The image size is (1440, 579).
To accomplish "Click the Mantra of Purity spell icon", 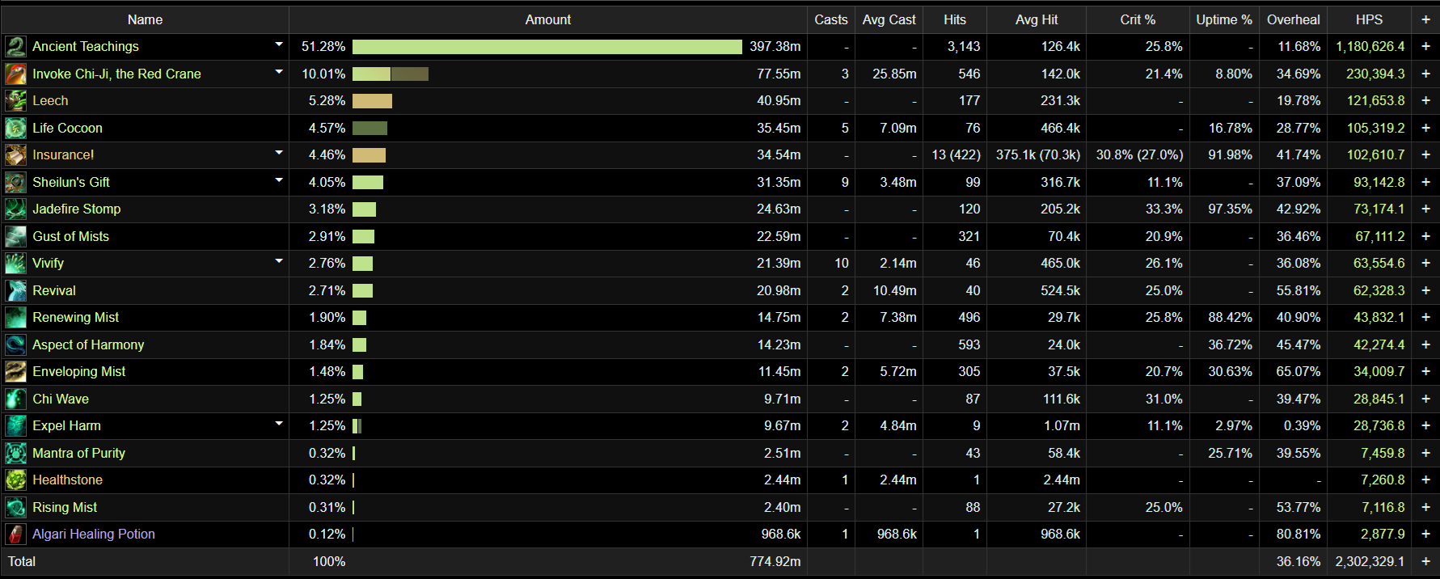I will (x=15, y=453).
